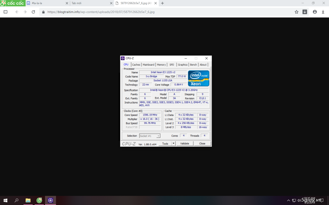
Task: Open the SPD tab
Action: click(172, 65)
